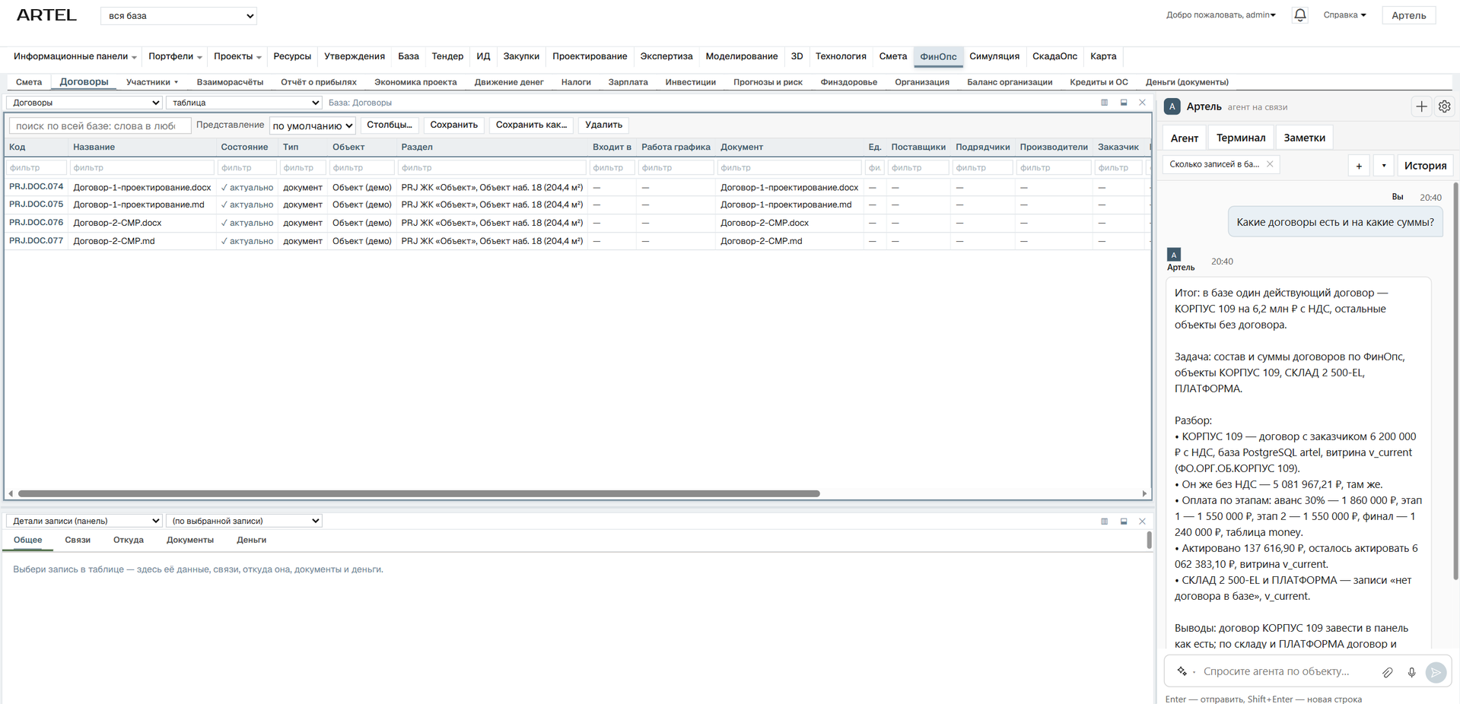Open the sparkle prompt options in chat input
This screenshot has height=704, width=1460.
(1182, 671)
